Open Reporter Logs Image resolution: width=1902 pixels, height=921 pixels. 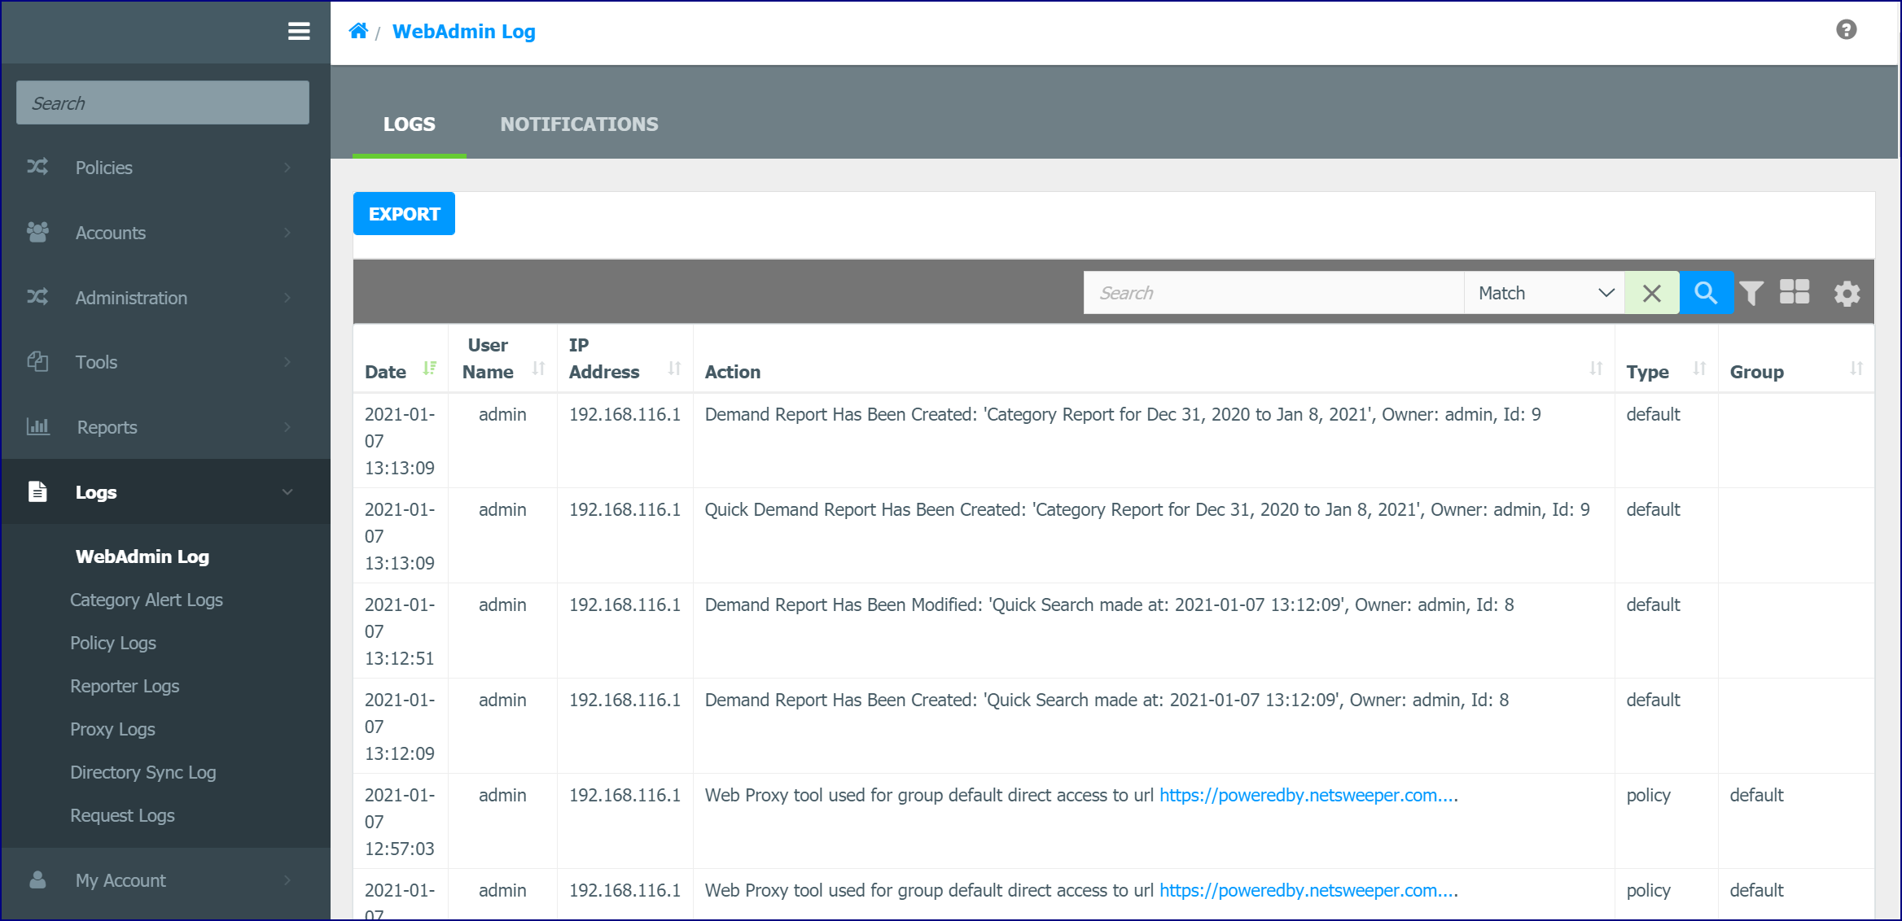(x=125, y=686)
